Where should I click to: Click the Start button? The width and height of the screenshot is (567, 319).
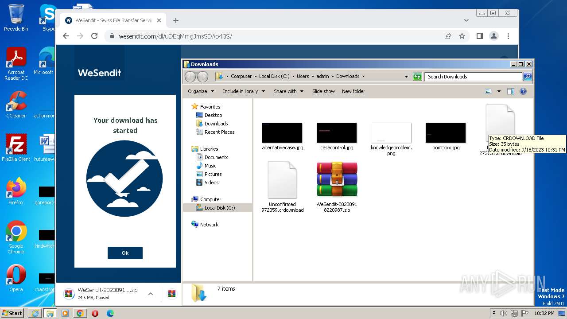click(12, 313)
